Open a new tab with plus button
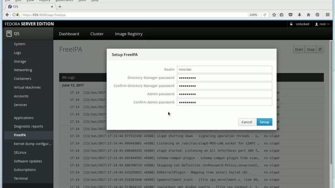Screen dimensions: 335x188 click(x=60, y=7)
